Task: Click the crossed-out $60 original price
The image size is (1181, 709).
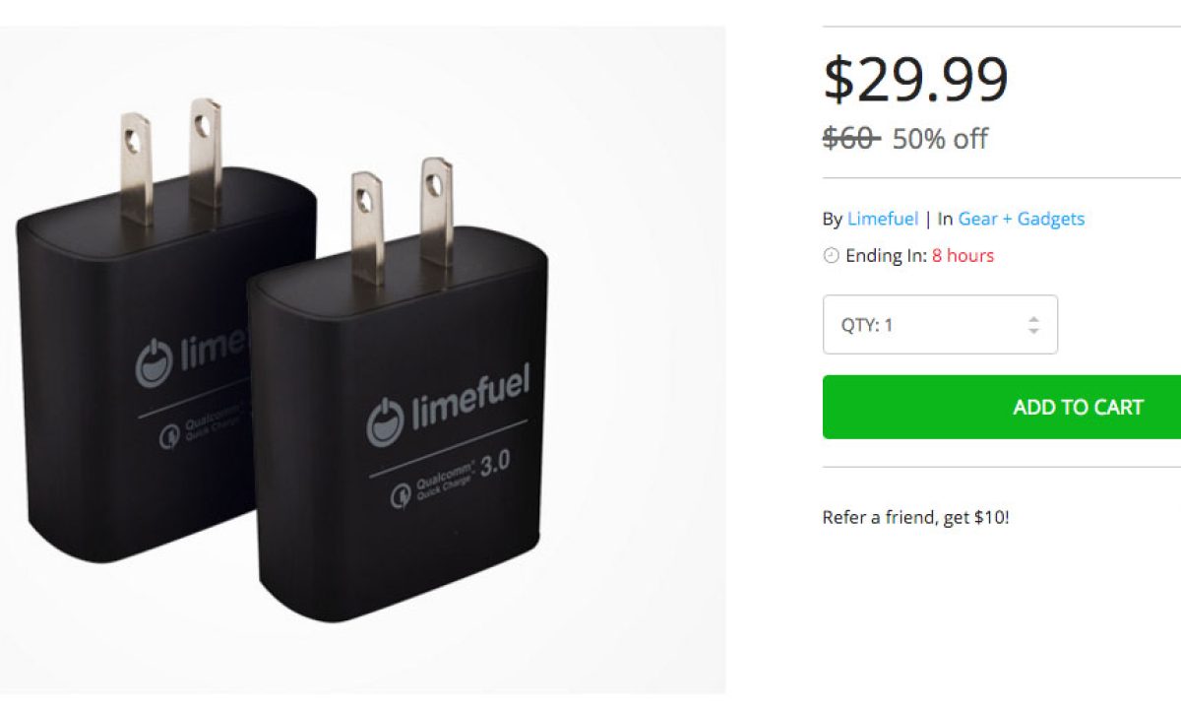Action: (850, 139)
